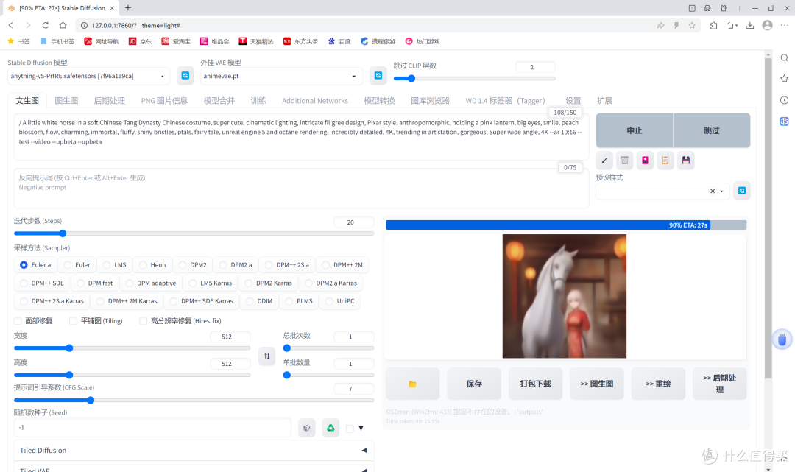
Task: Open the browser share icon
Action: point(660,25)
